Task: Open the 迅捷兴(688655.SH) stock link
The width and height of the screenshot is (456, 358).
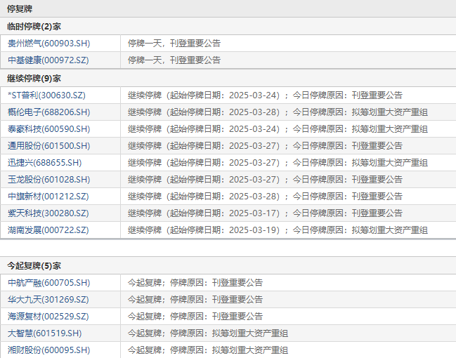Action: [45, 163]
